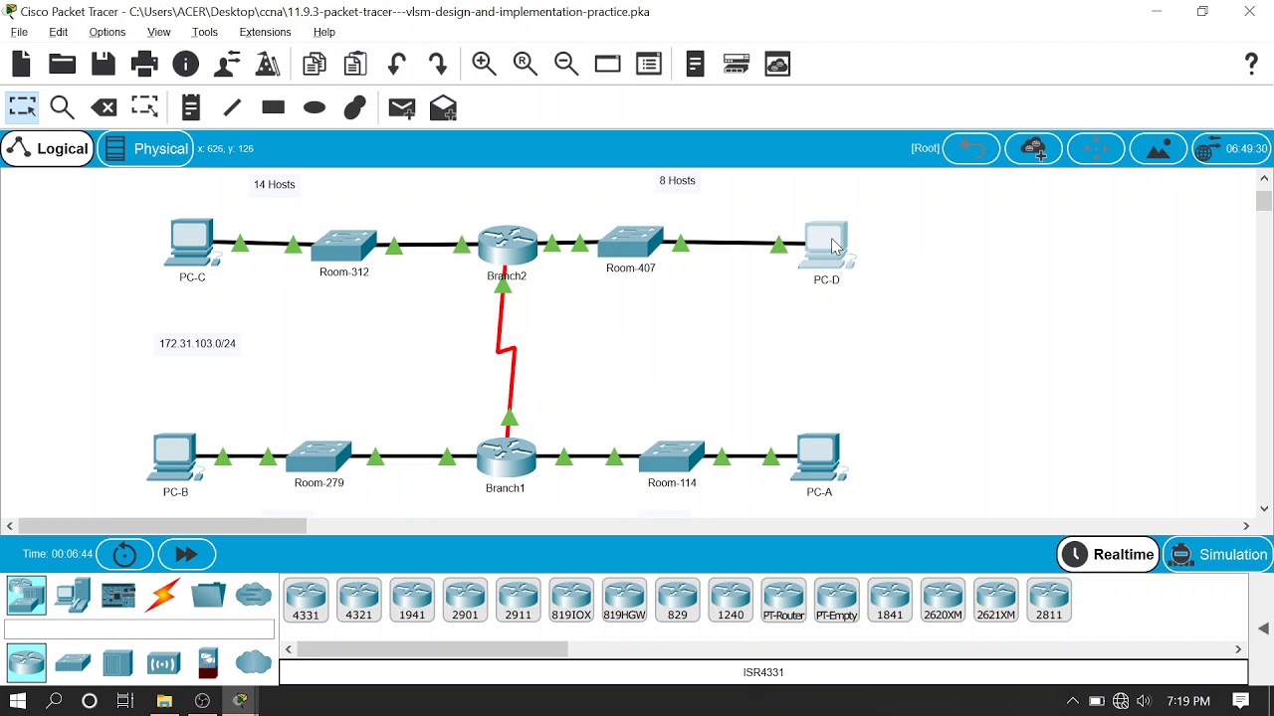Select the Draw Ellipse tool
The height and width of the screenshot is (716, 1274).
pyautogui.click(x=315, y=107)
